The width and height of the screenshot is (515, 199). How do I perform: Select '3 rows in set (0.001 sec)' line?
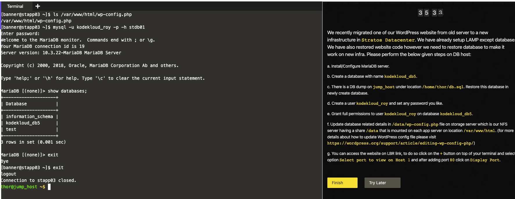point(33,142)
